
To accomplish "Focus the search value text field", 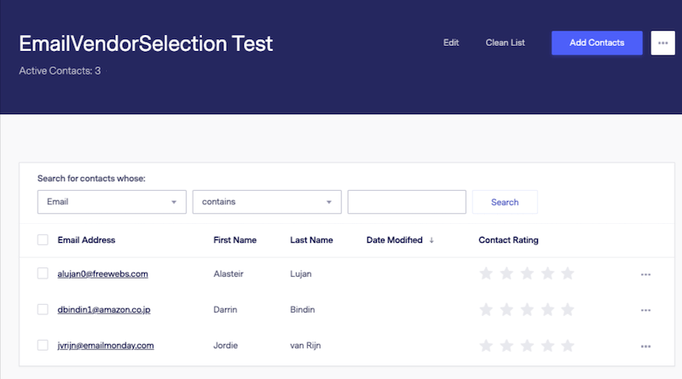I will pyautogui.click(x=407, y=202).
